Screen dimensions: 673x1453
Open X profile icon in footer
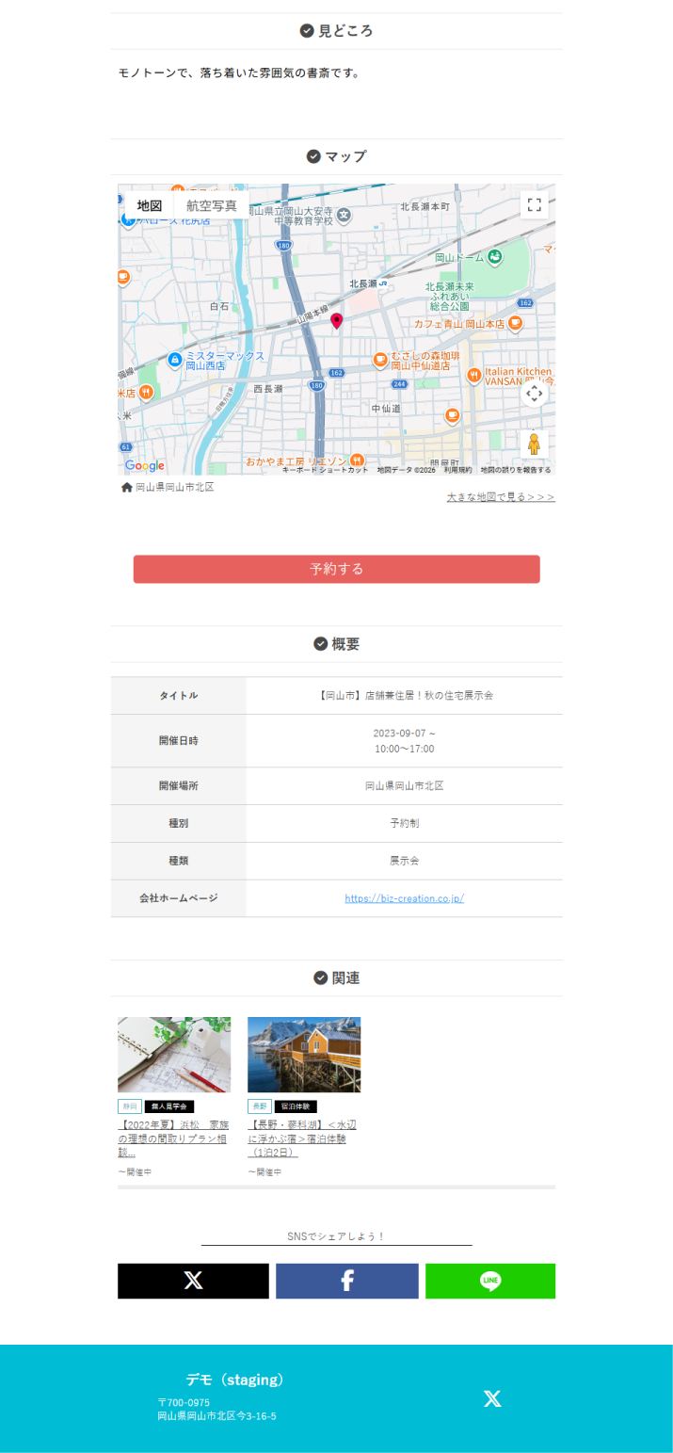(492, 1398)
